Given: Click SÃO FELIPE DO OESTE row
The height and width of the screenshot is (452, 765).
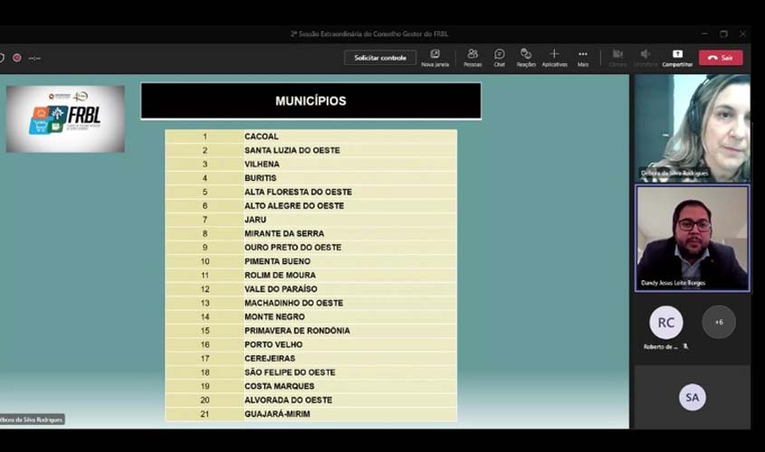Looking at the screenshot, I should click(x=311, y=372).
